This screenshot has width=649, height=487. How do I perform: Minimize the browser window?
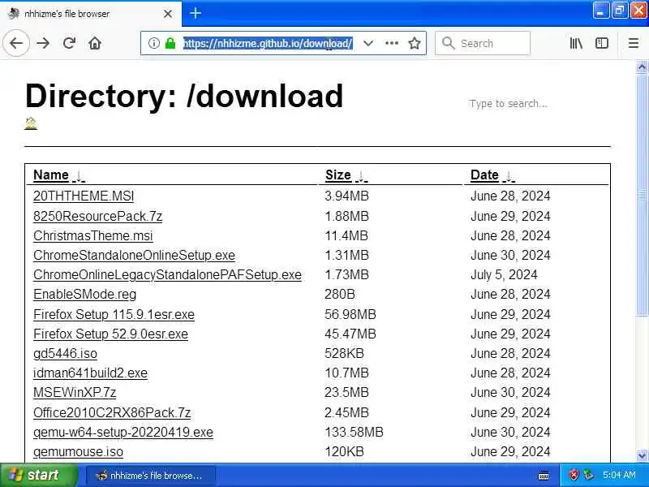click(x=600, y=11)
